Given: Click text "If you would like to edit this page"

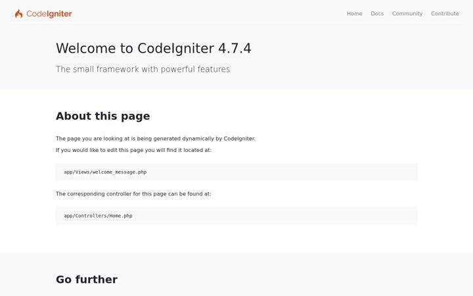Looking at the screenshot, I should click(x=100, y=150).
